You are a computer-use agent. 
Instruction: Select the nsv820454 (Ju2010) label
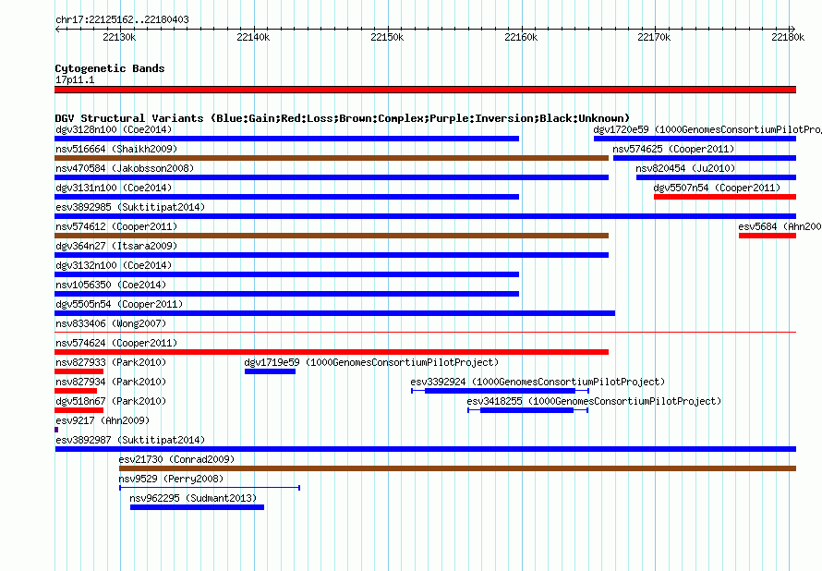[685, 168]
